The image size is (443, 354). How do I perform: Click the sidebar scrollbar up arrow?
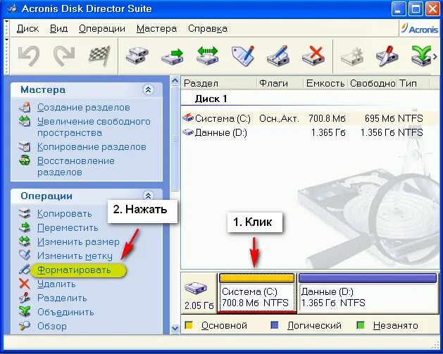[175, 82]
